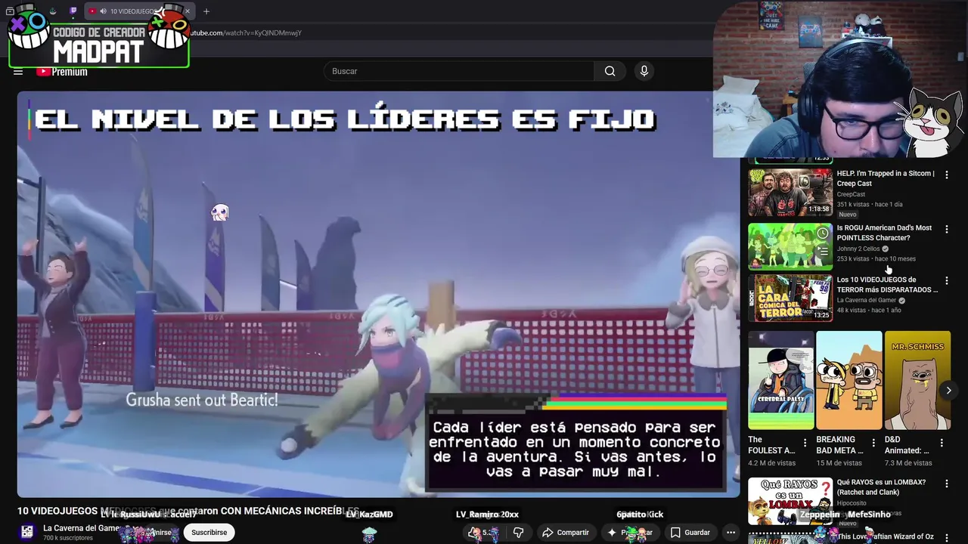Open BREAKING BAD META short thumbnail
968x544 pixels.
pyautogui.click(x=849, y=380)
